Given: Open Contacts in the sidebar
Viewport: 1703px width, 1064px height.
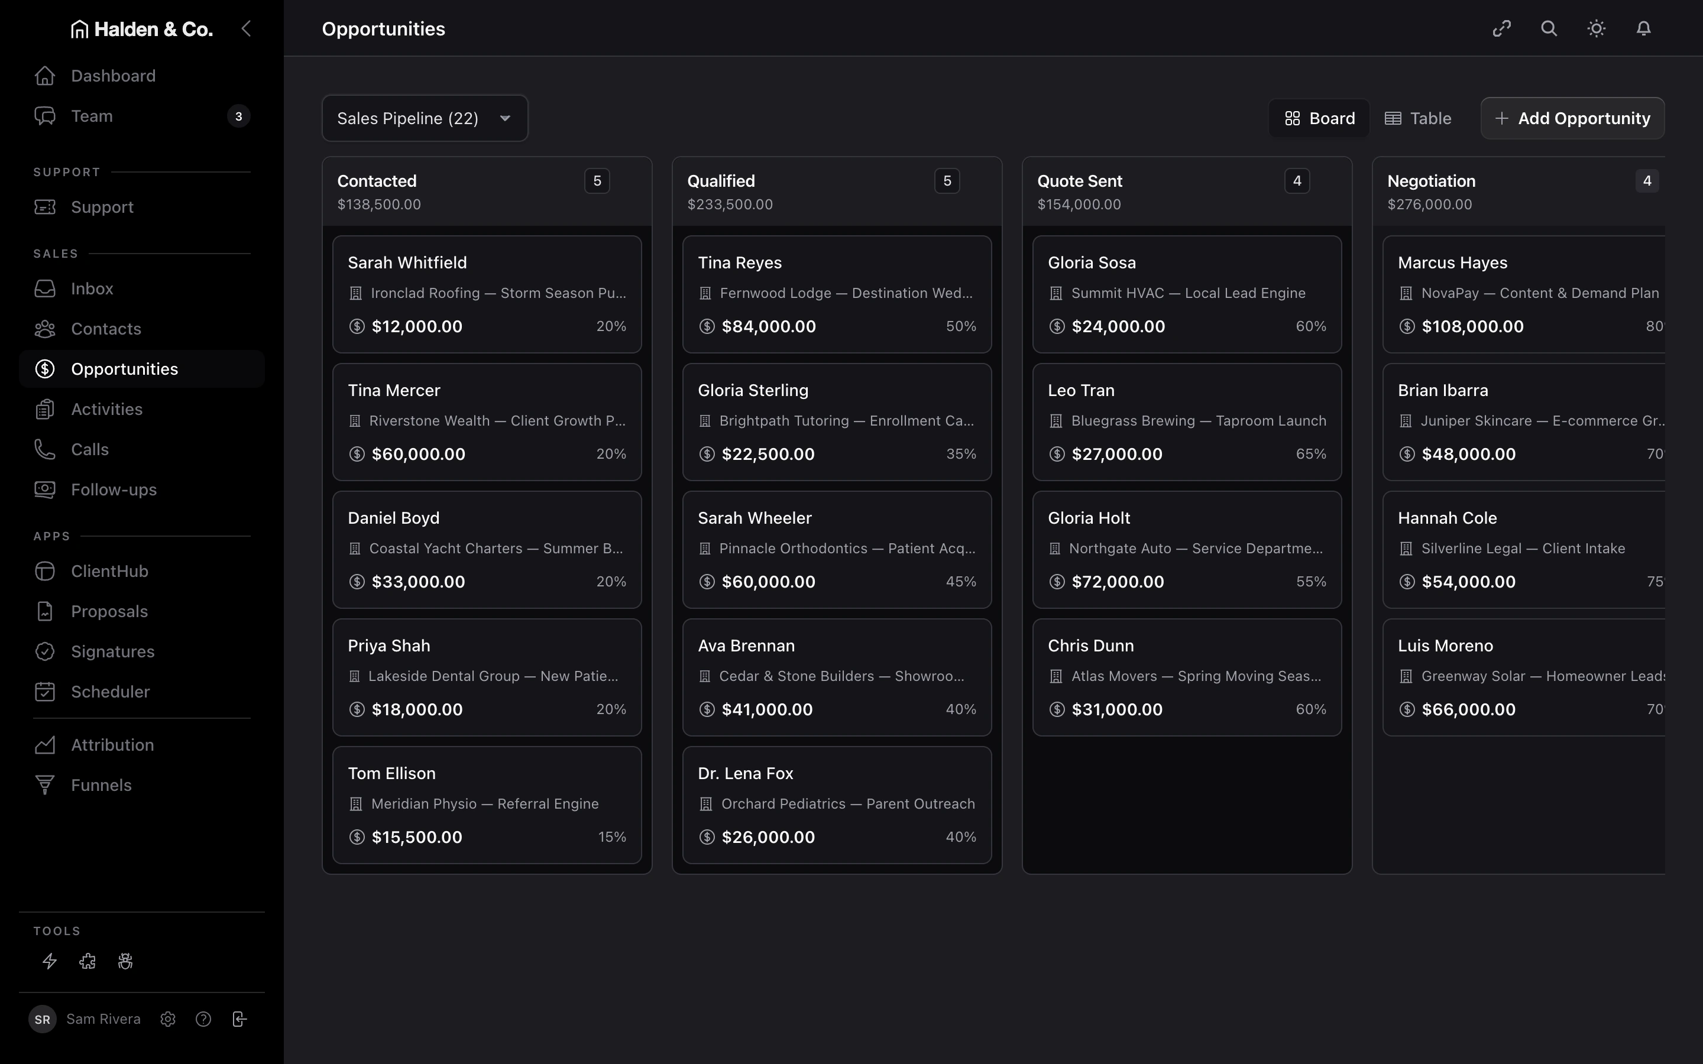Looking at the screenshot, I should pyautogui.click(x=142, y=329).
